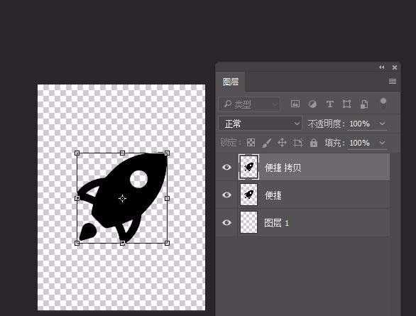Screen dimensions: 416x316
Task: Toggle the layer filter on/off switch
Action: 383,103
